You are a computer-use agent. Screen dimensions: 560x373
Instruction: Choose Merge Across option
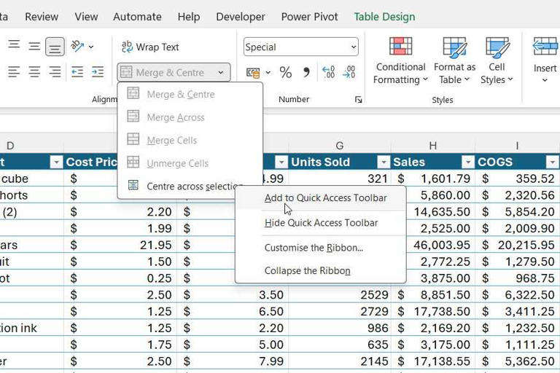pos(190,117)
